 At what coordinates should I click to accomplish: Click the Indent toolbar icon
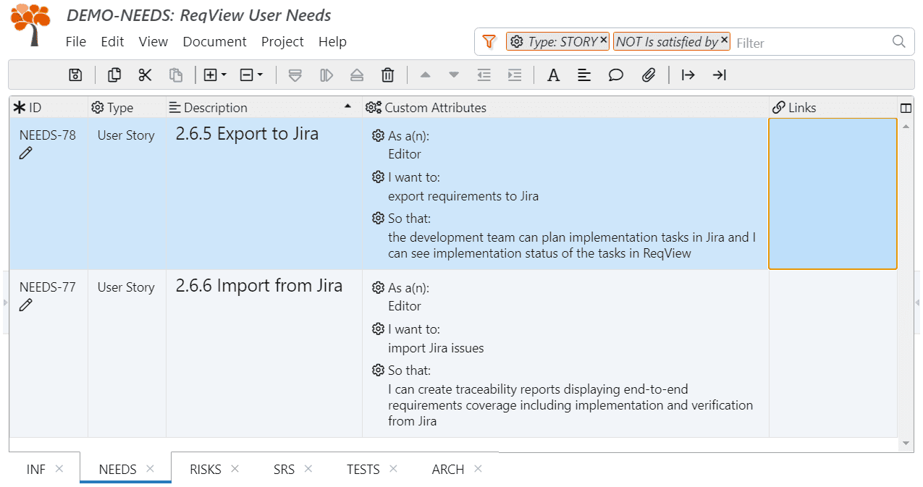(515, 75)
